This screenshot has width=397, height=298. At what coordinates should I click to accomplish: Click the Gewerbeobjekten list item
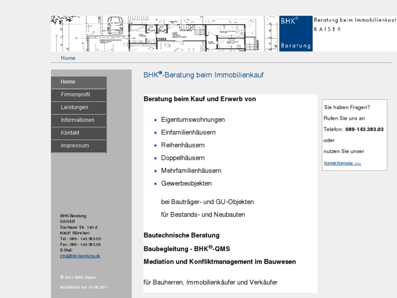pyautogui.click(x=186, y=183)
